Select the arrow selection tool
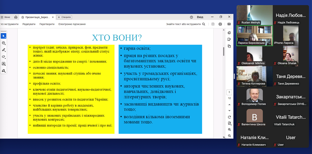Image resolution: width=312 pixels, height=154 pixels. (x=4, y=36)
